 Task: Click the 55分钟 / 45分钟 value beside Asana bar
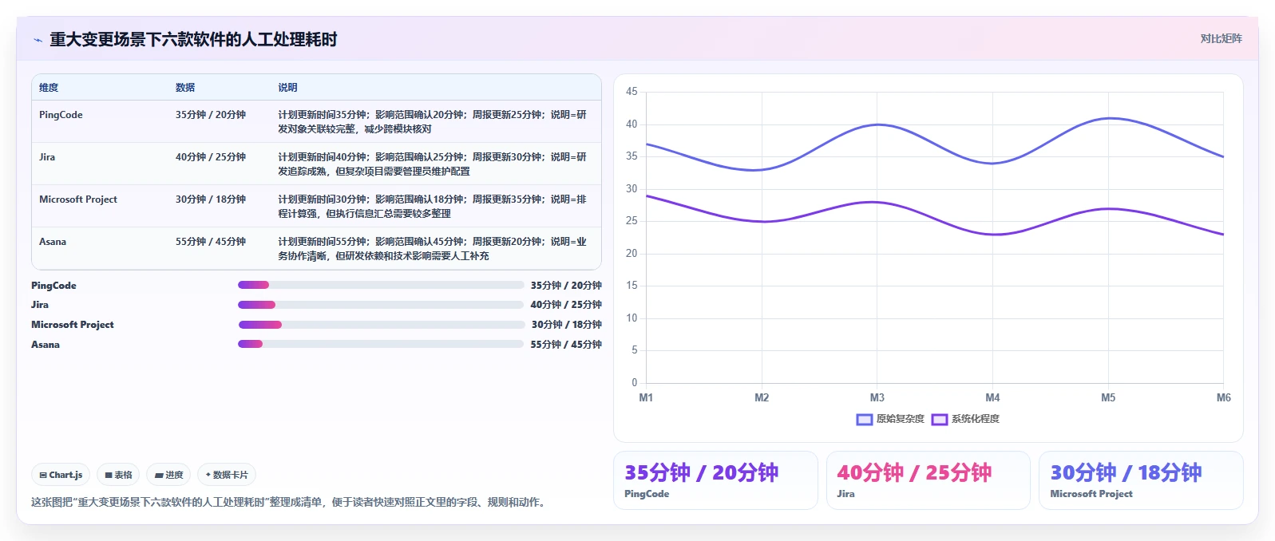tap(566, 345)
